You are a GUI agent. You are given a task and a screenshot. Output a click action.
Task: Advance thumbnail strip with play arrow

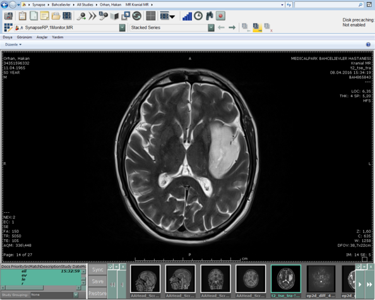pyautogui.click(x=360, y=284)
